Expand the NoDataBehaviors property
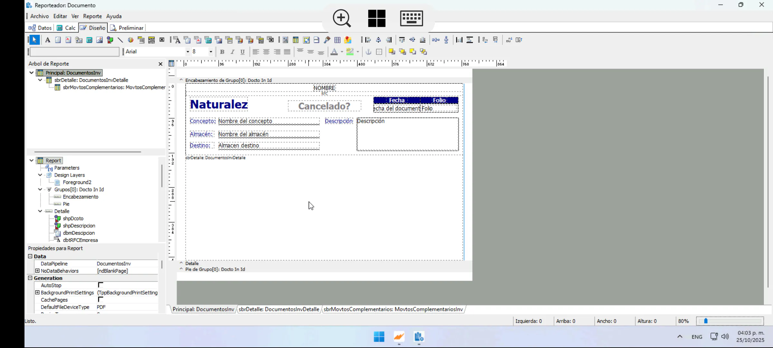 [x=37, y=271]
